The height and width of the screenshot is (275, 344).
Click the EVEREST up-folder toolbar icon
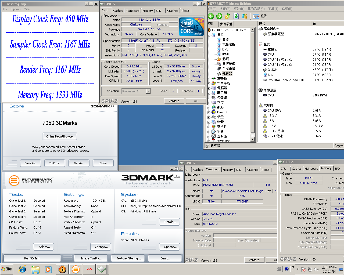coord(228,16)
